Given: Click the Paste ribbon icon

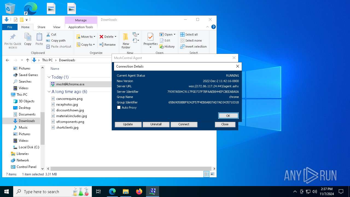Looking at the screenshot, I should click(39, 39).
